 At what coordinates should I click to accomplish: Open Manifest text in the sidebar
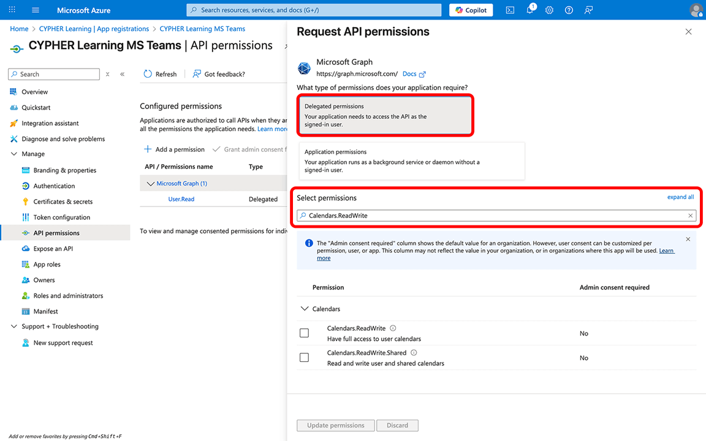point(45,311)
